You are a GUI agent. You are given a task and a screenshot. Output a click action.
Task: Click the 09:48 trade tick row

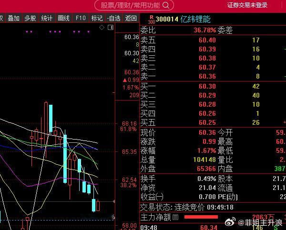(213, 228)
